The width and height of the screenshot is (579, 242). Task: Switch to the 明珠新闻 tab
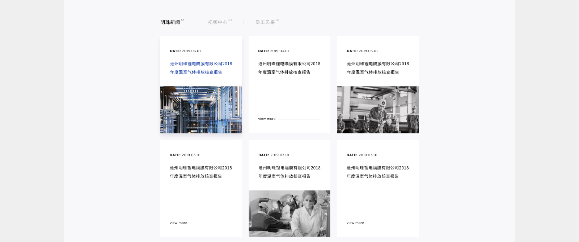pyautogui.click(x=170, y=22)
